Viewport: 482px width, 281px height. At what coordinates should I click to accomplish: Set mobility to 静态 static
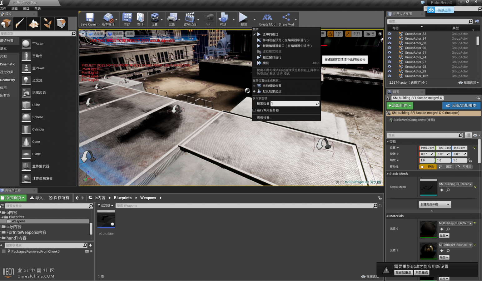click(428, 167)
